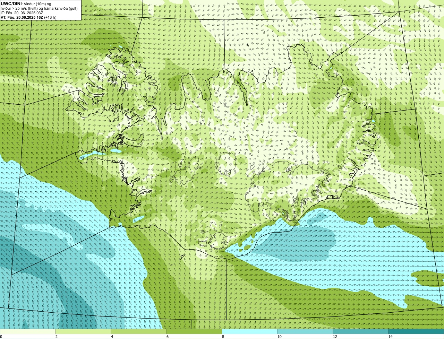
Task: Click the 'VT: Fös. 20.06.2025 16Z' valid time
Action: [22, 17]
